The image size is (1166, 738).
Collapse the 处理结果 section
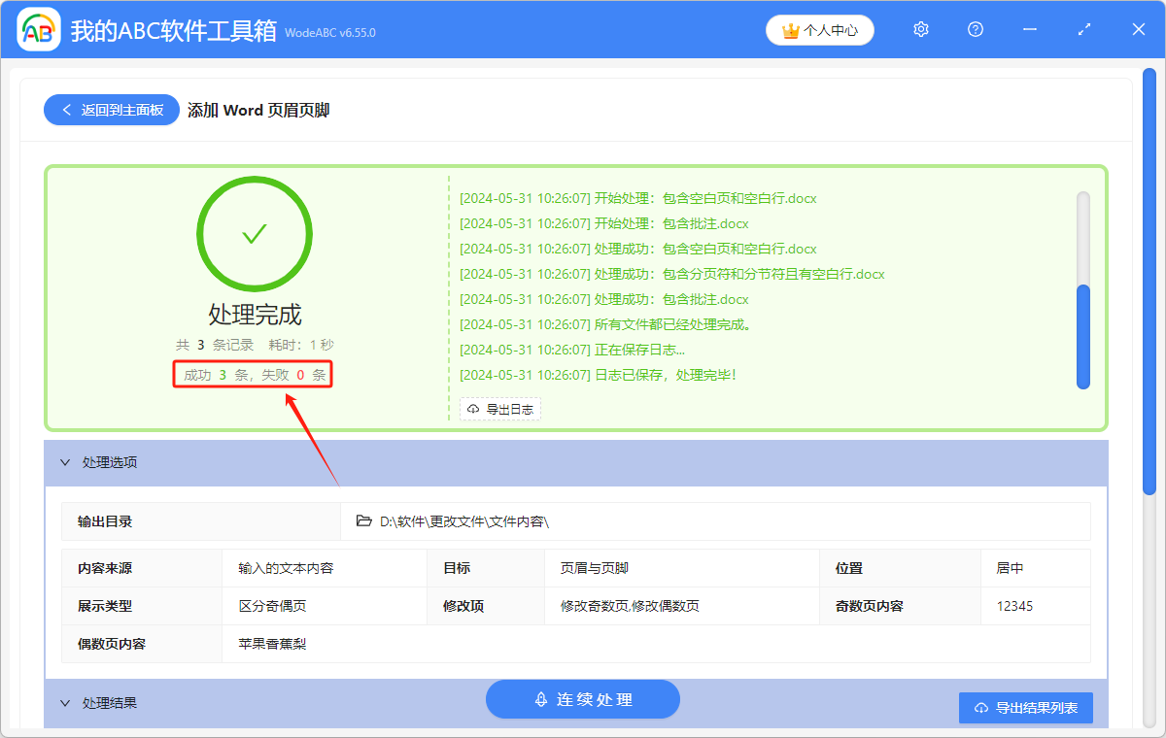[65, 703]
